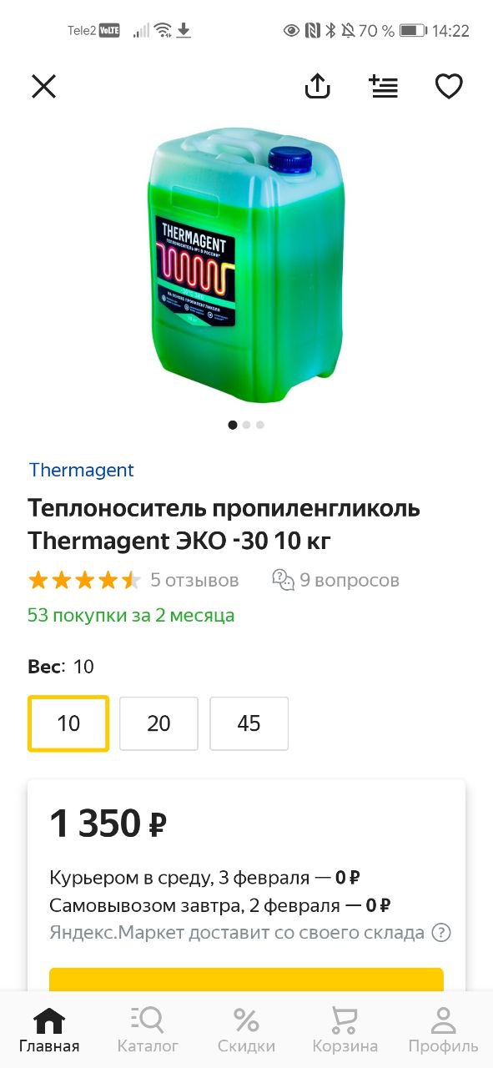Tap the second image pagination dot

coord(246,425)
